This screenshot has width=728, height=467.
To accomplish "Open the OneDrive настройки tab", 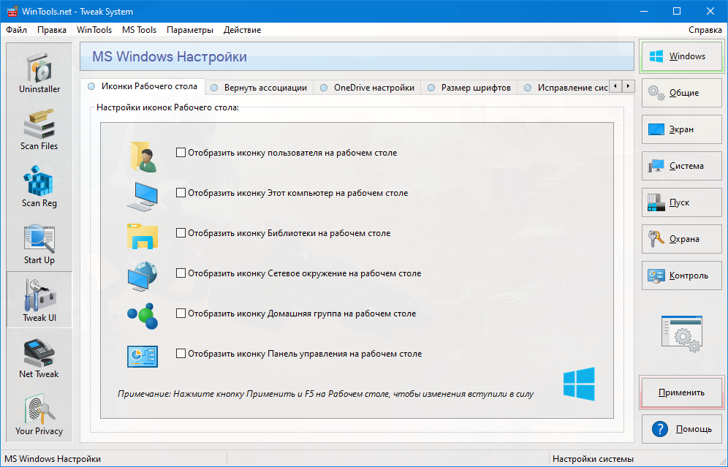I will pos(367,88).
